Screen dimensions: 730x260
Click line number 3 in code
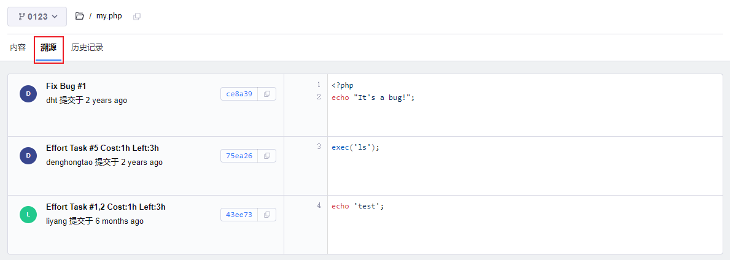click(319, 147)
